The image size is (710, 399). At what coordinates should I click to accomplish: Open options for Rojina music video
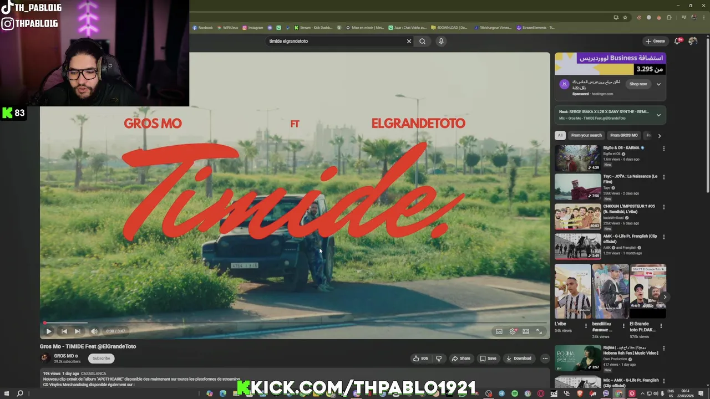(x=663, y=349)
